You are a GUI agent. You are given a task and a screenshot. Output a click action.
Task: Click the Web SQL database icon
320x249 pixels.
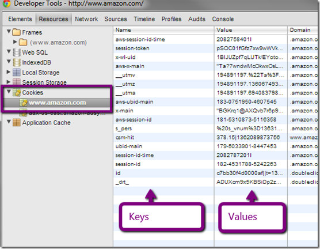(17, 52)
